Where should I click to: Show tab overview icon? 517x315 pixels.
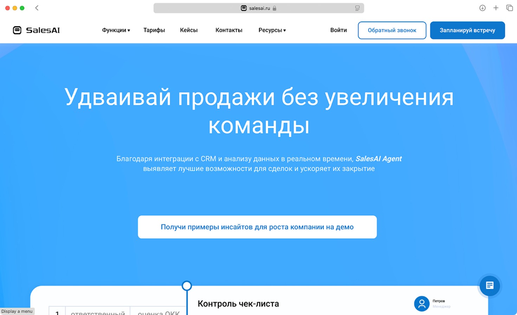point(509,8)
